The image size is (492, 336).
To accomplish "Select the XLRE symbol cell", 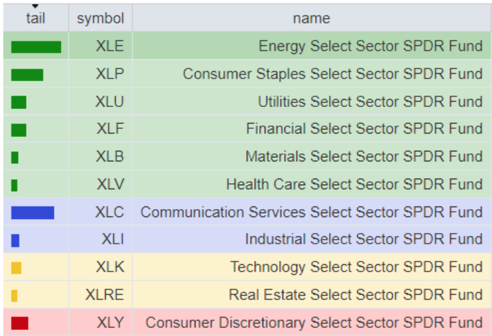I will 104,295.
